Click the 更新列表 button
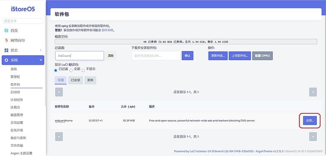 point(218,56)
